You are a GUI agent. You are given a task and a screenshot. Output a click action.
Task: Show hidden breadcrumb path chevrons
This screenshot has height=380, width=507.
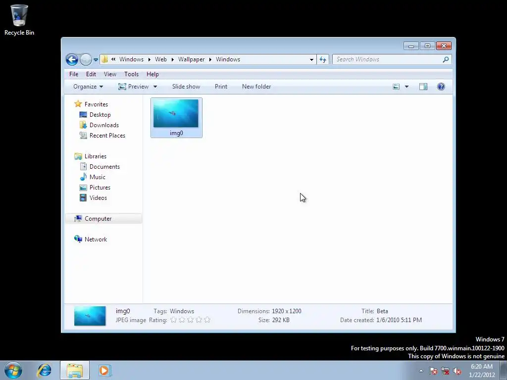tap(113, 59)
